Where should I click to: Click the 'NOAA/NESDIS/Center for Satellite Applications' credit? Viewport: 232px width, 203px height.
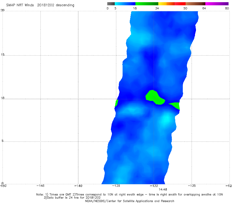(x=129, y=201)
